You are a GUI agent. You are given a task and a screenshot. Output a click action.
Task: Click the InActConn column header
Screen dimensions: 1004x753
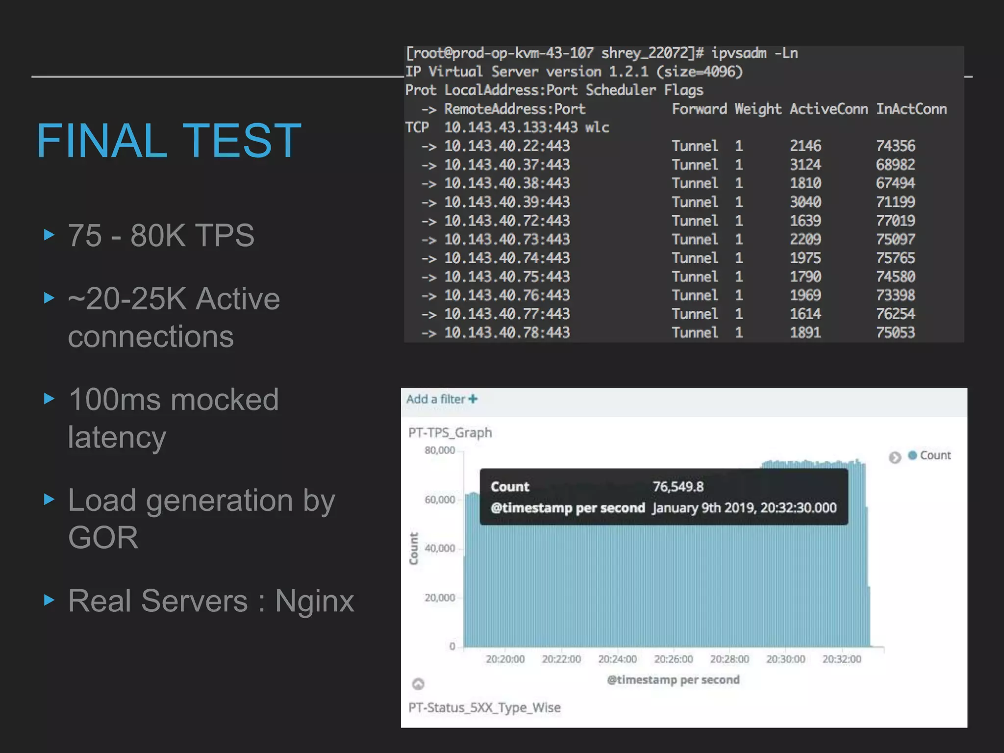tap(911, 109)
